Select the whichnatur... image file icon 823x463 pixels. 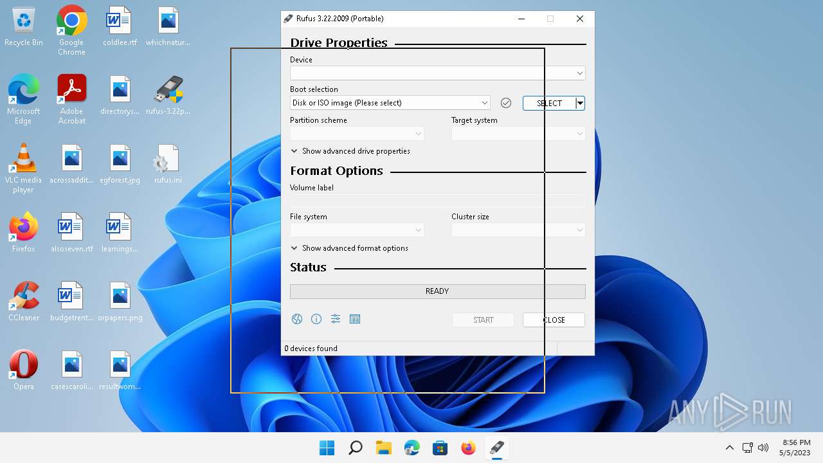[168, 27]
